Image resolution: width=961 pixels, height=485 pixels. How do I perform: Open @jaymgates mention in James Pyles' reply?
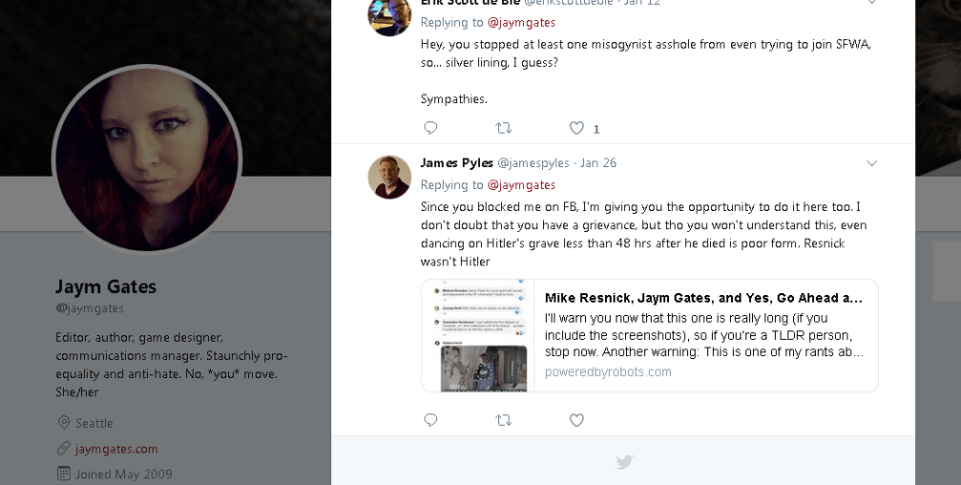521,185
